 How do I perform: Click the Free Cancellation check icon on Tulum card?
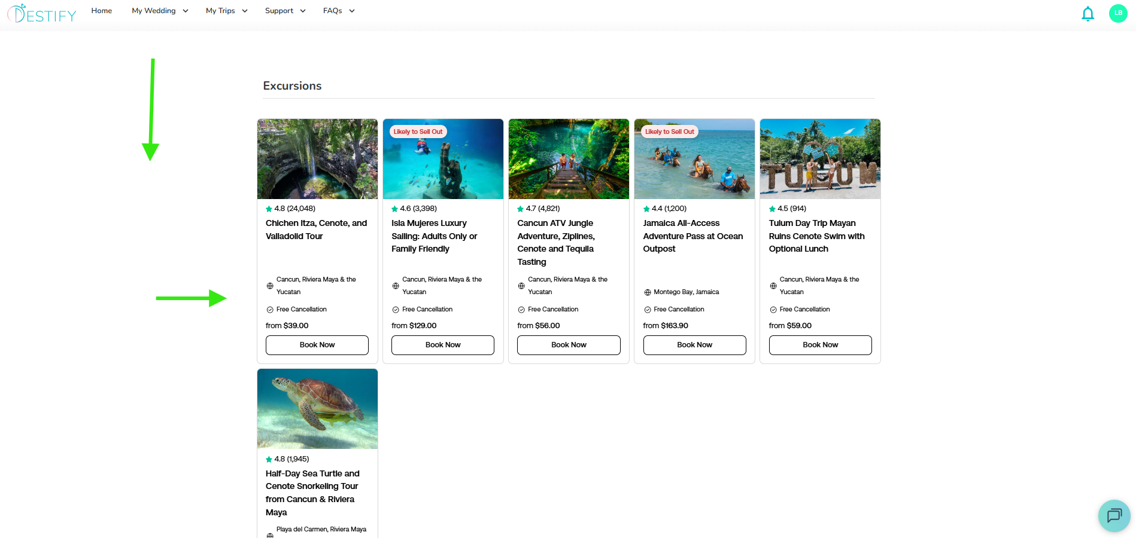tap(773, 310)
